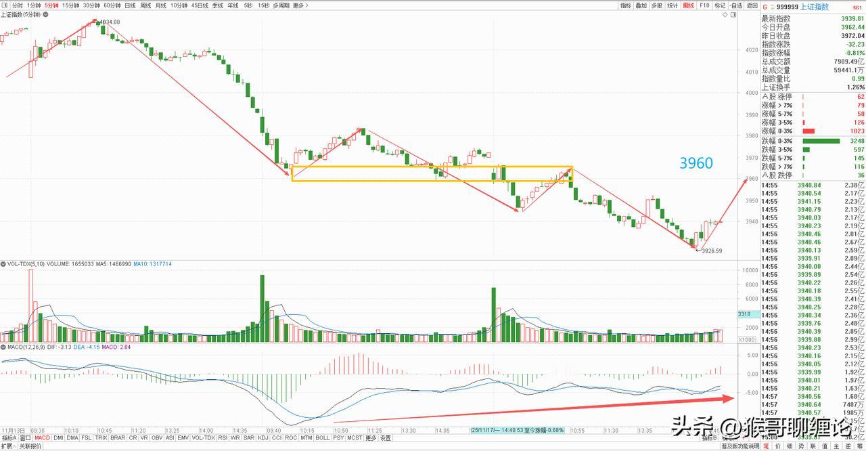Click the 返回 back button
This screenshot has width=866, height=451.
752,5
